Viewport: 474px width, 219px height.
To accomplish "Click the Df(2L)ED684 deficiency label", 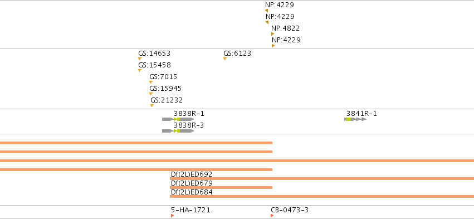I will coord(192,192).
